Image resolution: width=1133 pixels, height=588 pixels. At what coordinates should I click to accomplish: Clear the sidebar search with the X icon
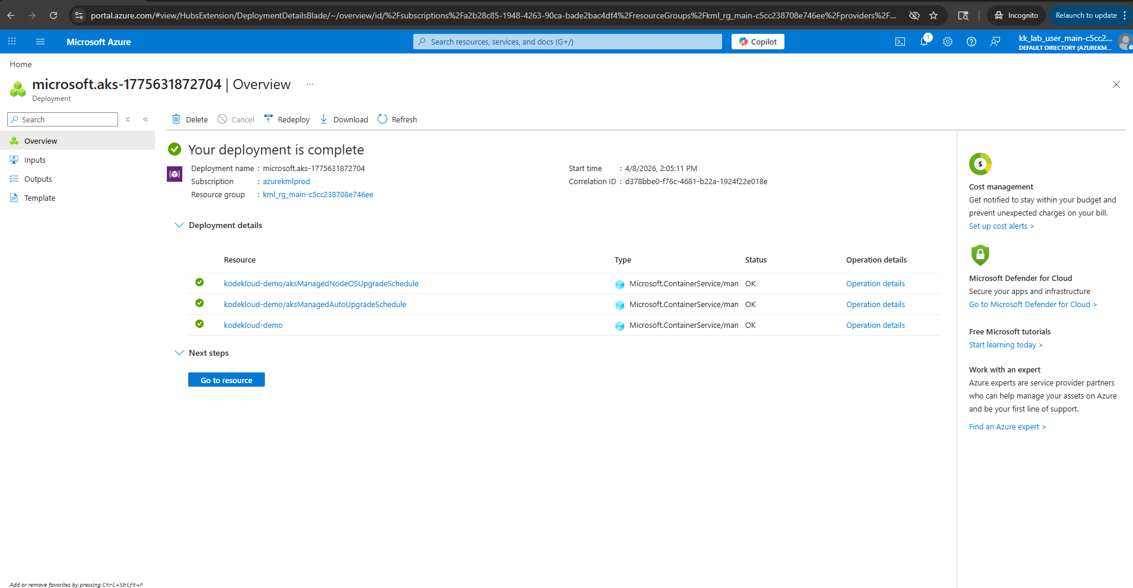click(x=128, y=119)
